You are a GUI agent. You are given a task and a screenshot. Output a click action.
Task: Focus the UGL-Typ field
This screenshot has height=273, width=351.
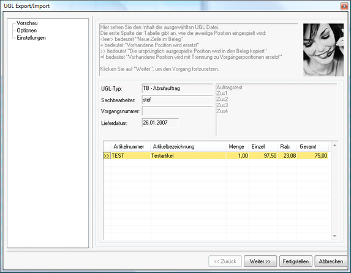tap(177, 88)
